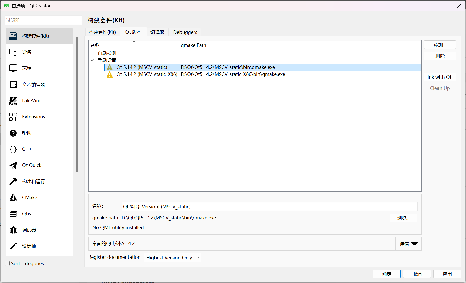Close the preferences dialog window

[459, 6]
